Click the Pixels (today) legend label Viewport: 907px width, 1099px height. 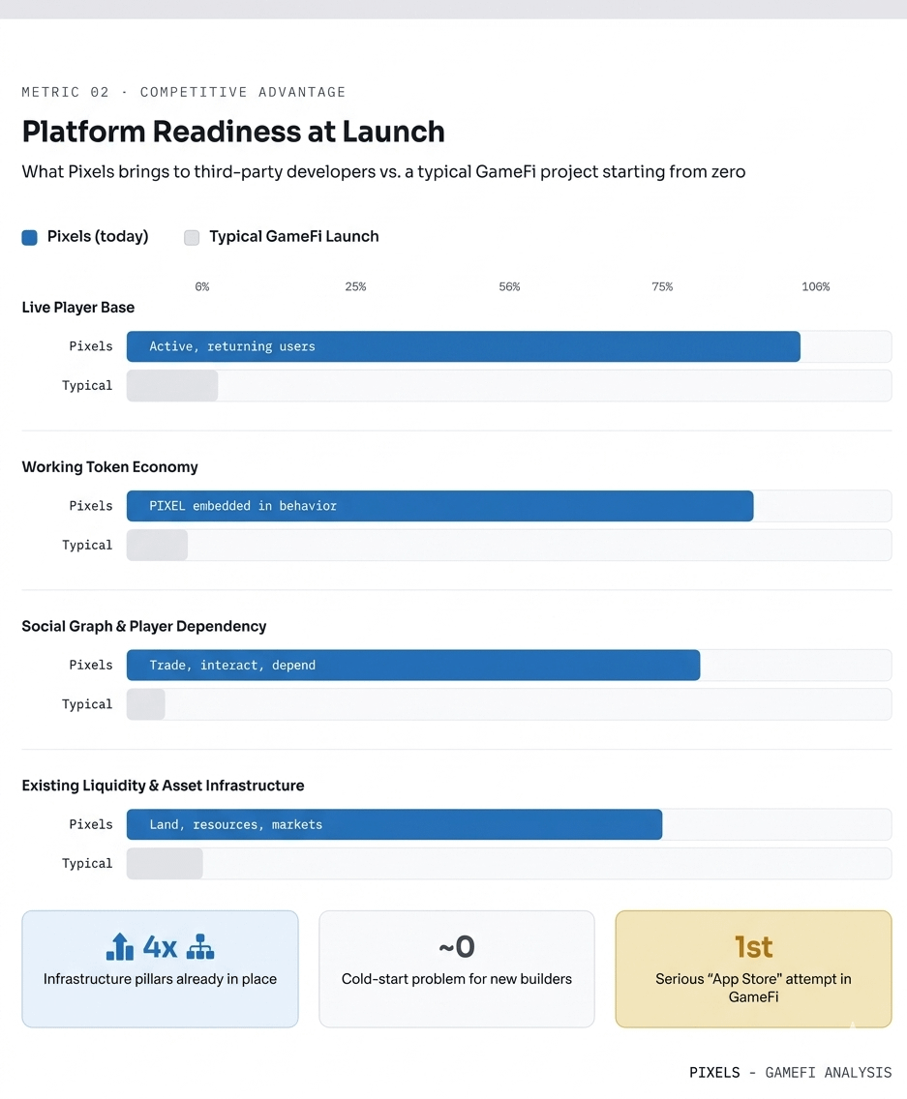point(98,237)
